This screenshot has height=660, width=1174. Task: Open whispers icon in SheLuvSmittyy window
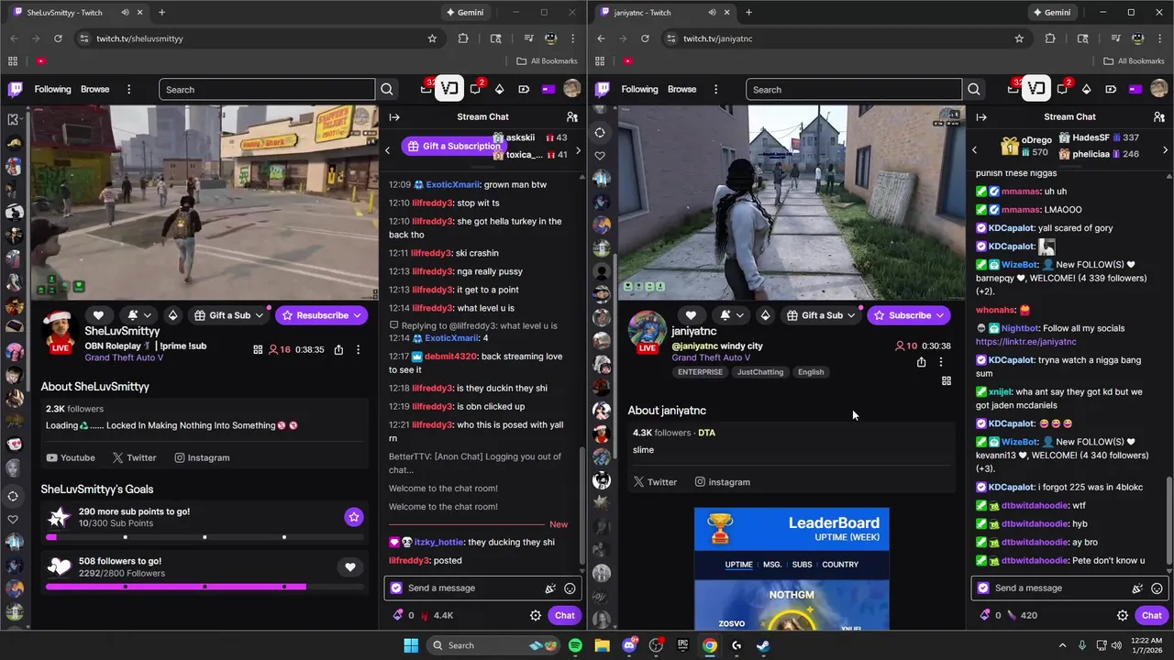(x=475, y=89)
